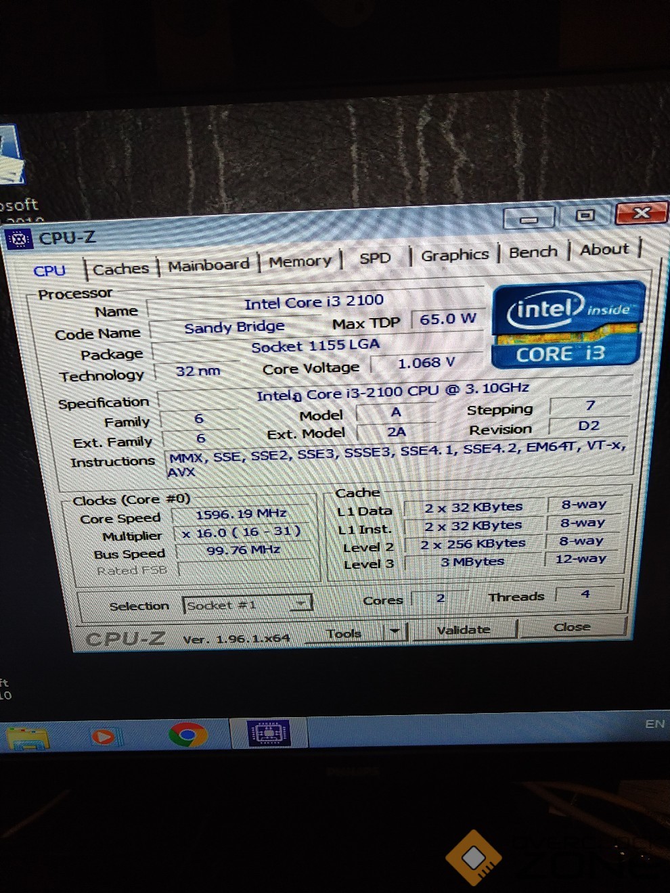
Task: Click the Specification field text
Action: point(393,392)
